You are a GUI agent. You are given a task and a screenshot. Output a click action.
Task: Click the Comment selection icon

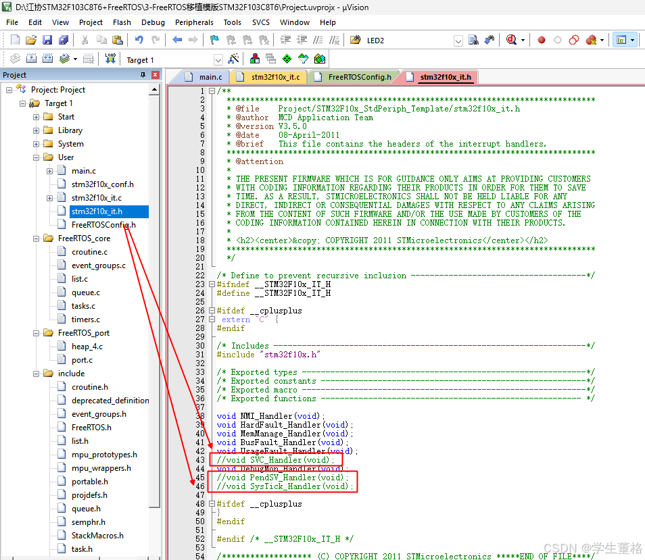click(x=318, y=40)
